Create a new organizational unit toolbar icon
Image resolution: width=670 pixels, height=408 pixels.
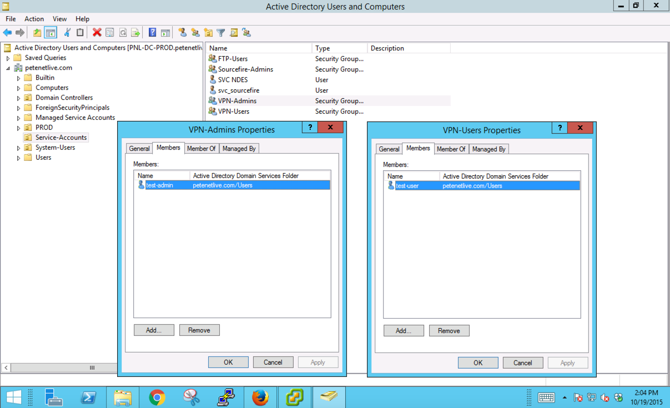(x=208, y=33)
